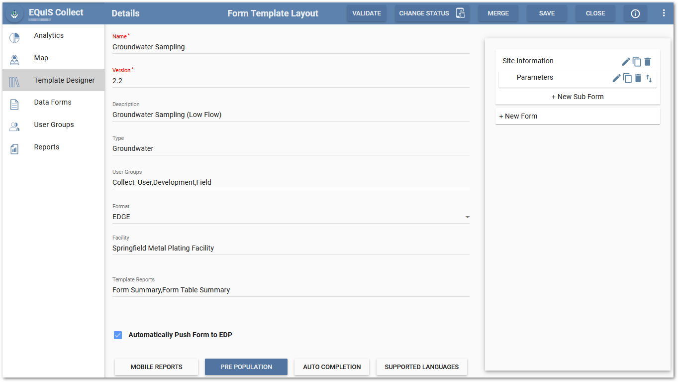Open the information panel in the header
The height and width of the screenshot is (382, 678).
click(x=635, y=13)
